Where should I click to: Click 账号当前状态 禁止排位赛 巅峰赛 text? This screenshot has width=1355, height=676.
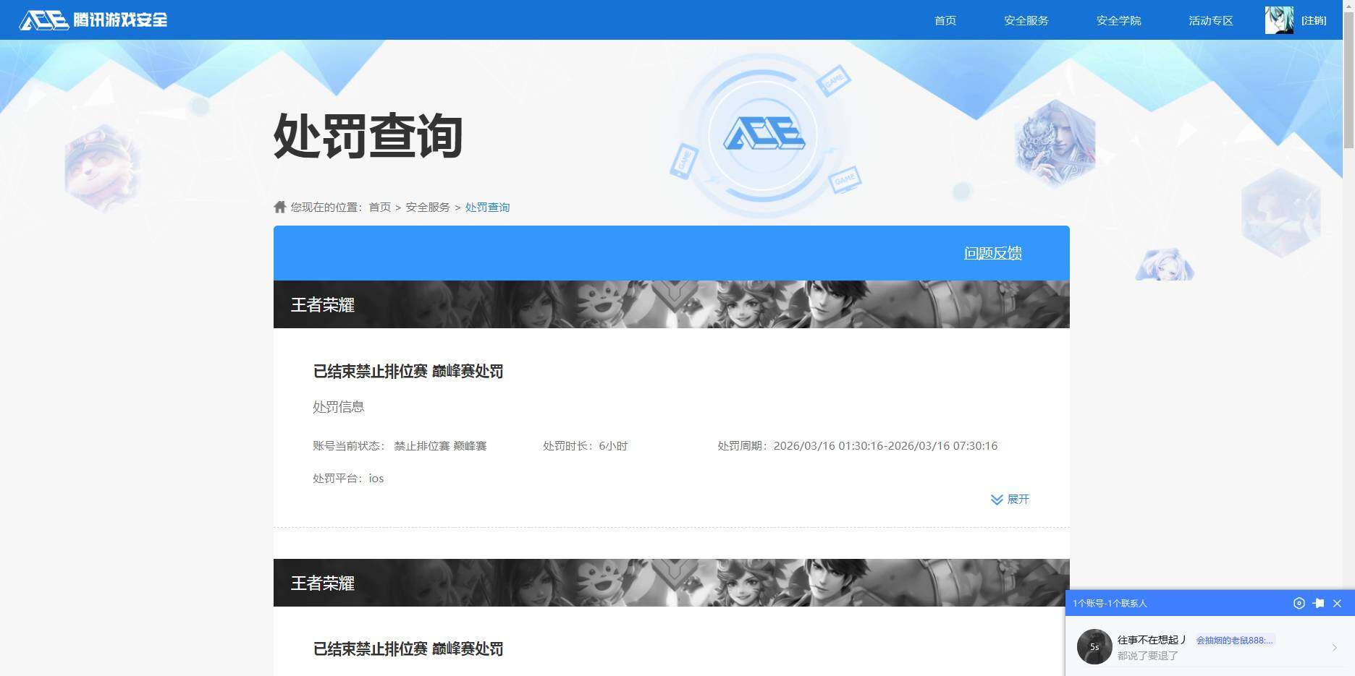click(400, 446)
